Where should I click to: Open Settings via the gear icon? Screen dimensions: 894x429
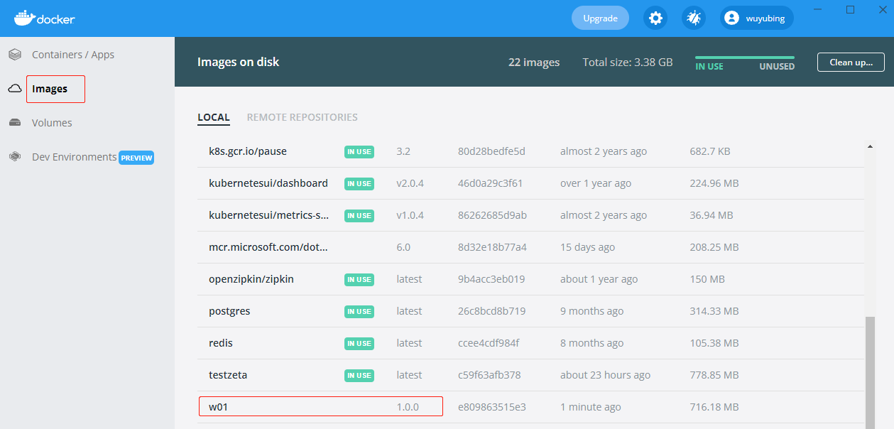pos(655,18)
